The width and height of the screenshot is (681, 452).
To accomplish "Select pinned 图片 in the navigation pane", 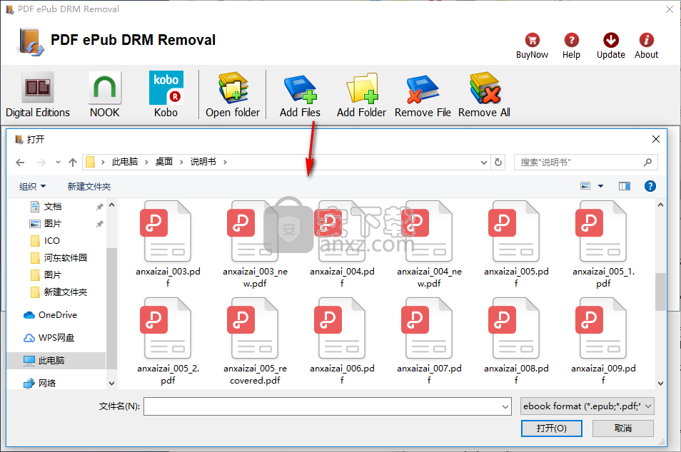I will pos(53,224).
